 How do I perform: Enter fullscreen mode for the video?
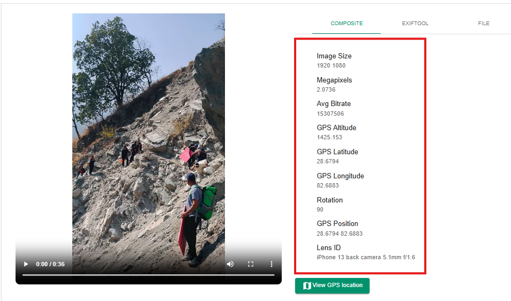(251, 264)
